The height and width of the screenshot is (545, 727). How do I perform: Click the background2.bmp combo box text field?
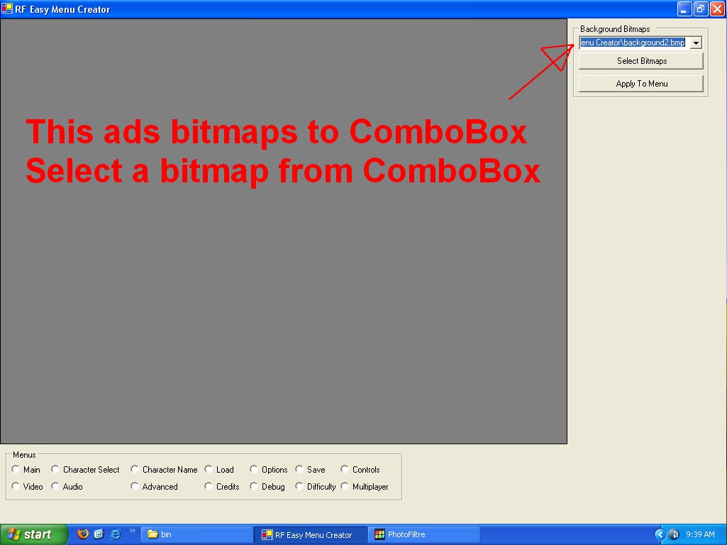click(x=633, y=43)
